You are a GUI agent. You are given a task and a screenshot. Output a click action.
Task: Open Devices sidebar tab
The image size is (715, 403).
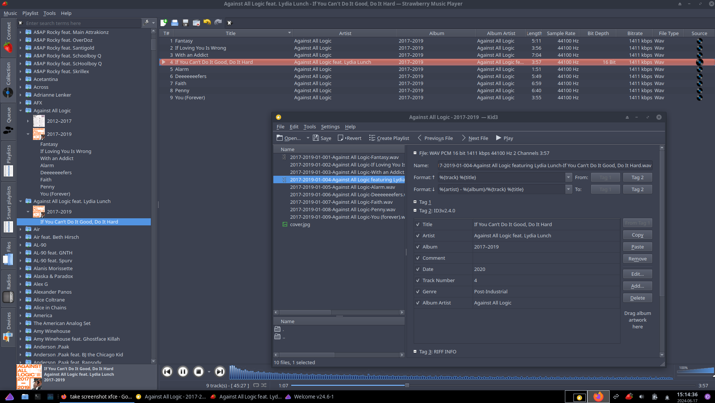[8, 327]
